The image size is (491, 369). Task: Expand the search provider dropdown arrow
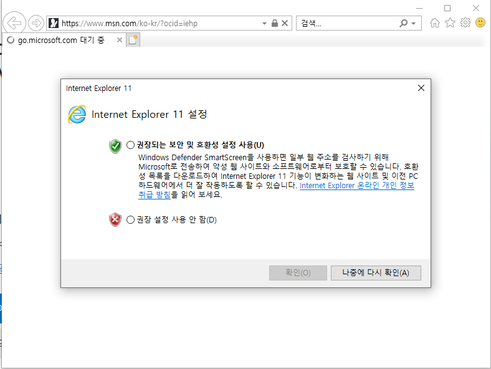point(413,24)
